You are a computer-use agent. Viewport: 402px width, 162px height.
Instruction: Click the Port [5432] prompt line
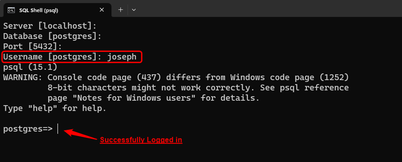(x=33, y=47)
